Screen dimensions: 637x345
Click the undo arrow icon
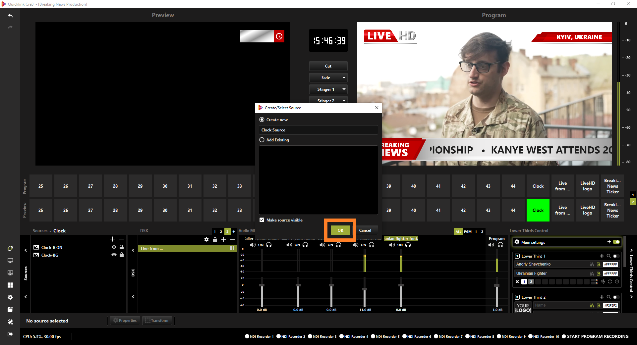click(x=10, y=16)
